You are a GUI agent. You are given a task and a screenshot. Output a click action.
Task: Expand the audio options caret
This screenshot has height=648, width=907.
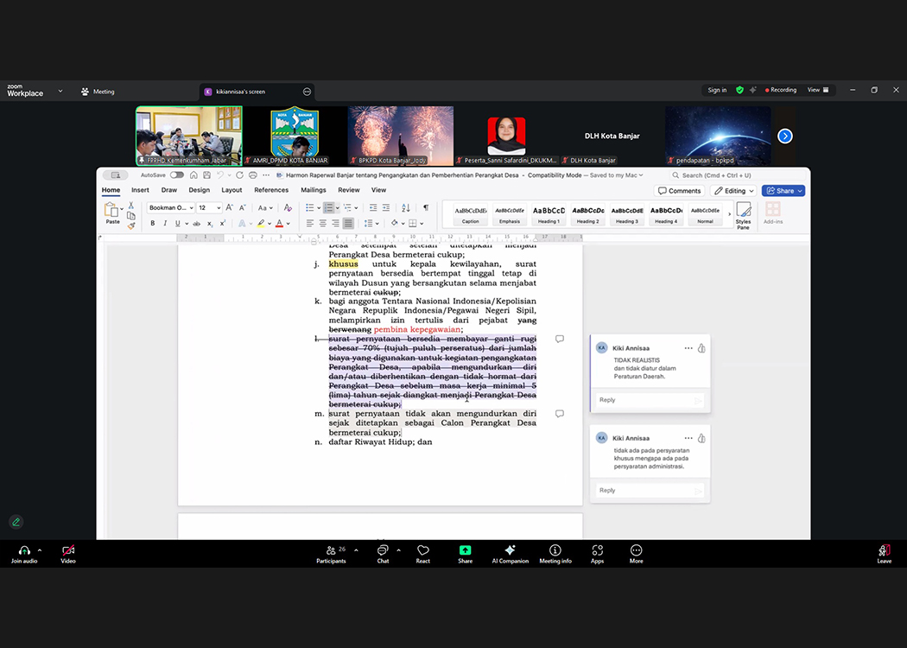pyautogui.click(x=40, y=550)
